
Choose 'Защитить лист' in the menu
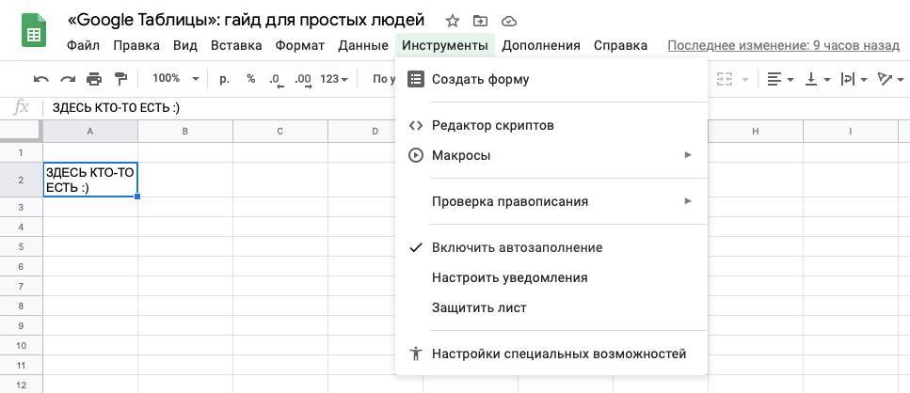pos(479,307)
